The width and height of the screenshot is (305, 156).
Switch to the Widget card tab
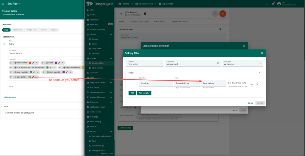pos(31,30)
